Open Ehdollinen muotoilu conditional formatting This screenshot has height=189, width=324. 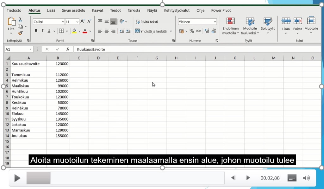[x=231, y=26]
